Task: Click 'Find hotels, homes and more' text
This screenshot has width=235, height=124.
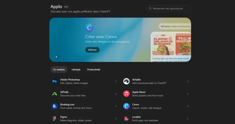Action: click(x=76, y=108)
